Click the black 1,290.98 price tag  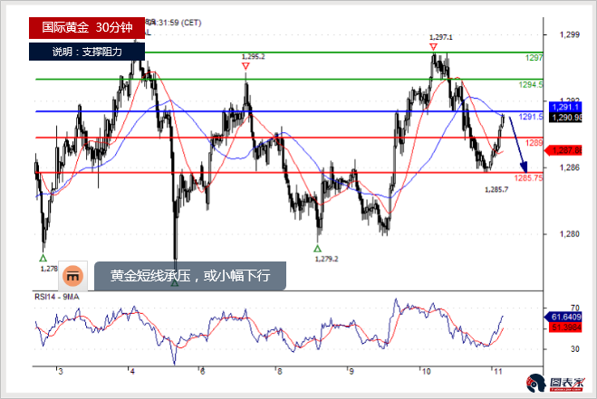click(565, 118)
